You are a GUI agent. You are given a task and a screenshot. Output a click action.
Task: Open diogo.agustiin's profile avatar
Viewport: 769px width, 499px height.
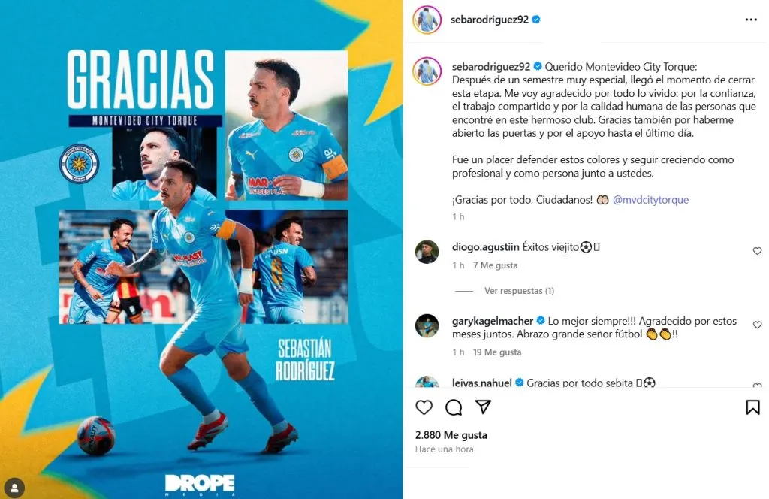coord(427,252)
